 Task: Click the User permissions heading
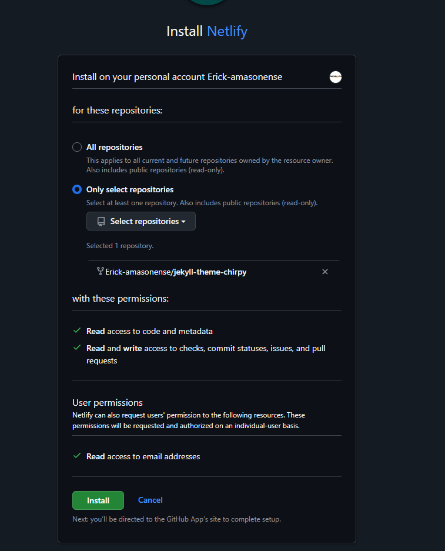pos(108,403)
